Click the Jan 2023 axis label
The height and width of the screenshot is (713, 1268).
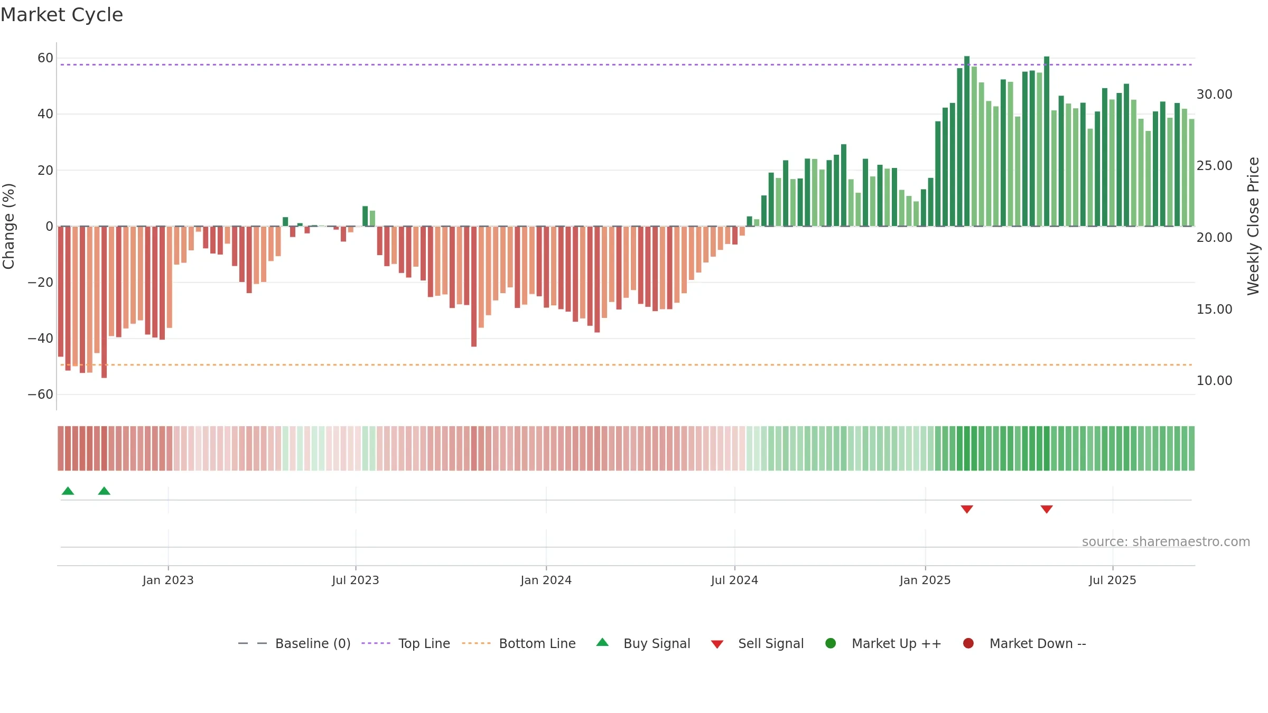point(168,580)
